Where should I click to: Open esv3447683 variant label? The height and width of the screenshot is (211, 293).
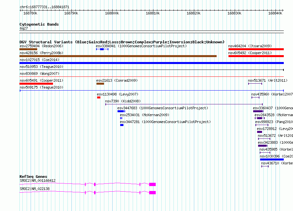[x=163, y=108]
